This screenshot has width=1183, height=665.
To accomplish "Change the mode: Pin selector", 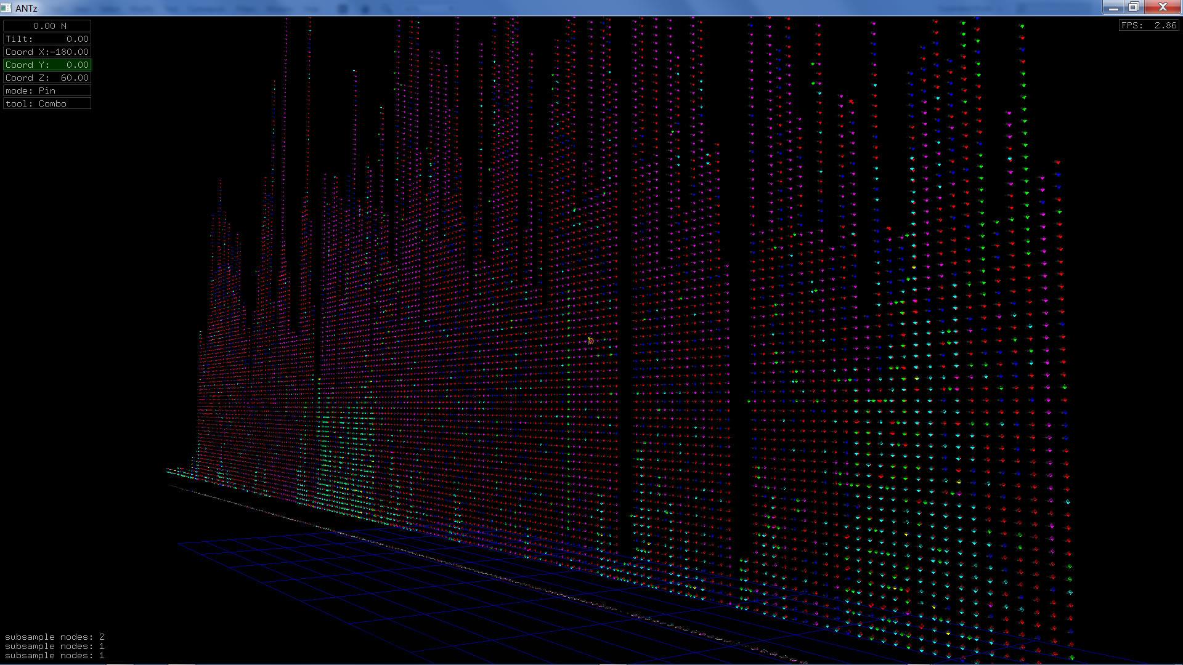I will (x=47, y=91).
